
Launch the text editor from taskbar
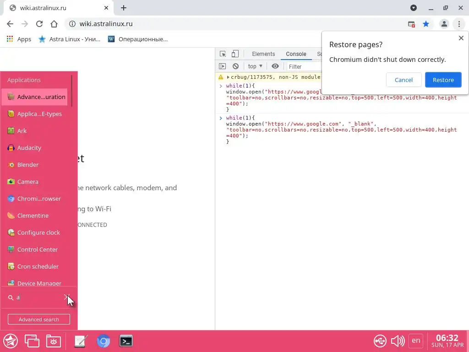[81, 341]
